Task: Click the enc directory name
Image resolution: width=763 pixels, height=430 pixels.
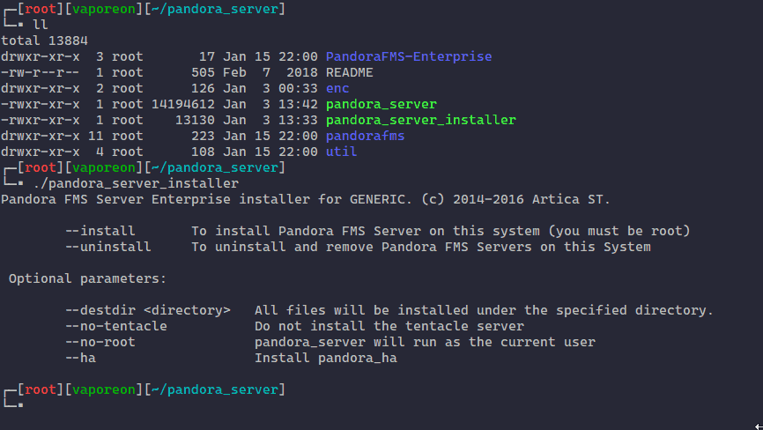Action: [337, 88]
